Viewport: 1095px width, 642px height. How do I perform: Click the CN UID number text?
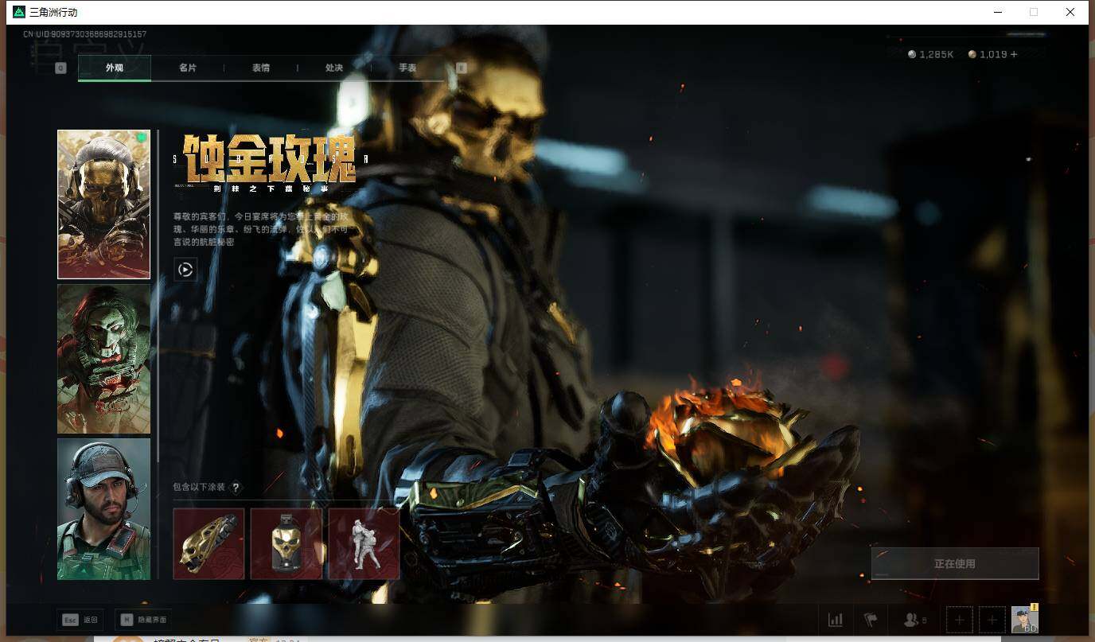[x=84, y=34]
